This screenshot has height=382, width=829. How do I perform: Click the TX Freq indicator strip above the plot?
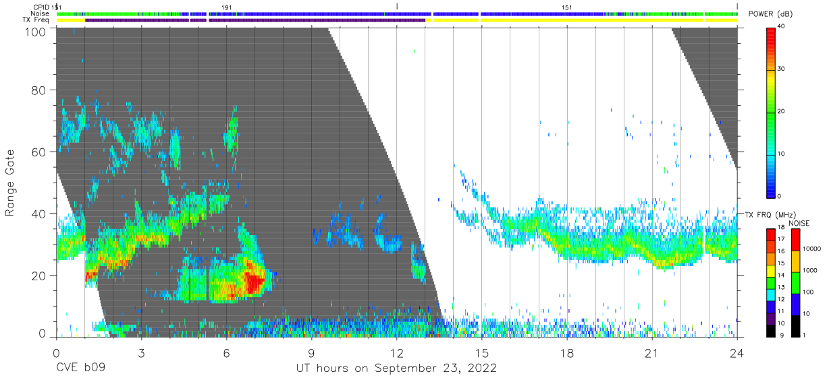tap(397, 20)
